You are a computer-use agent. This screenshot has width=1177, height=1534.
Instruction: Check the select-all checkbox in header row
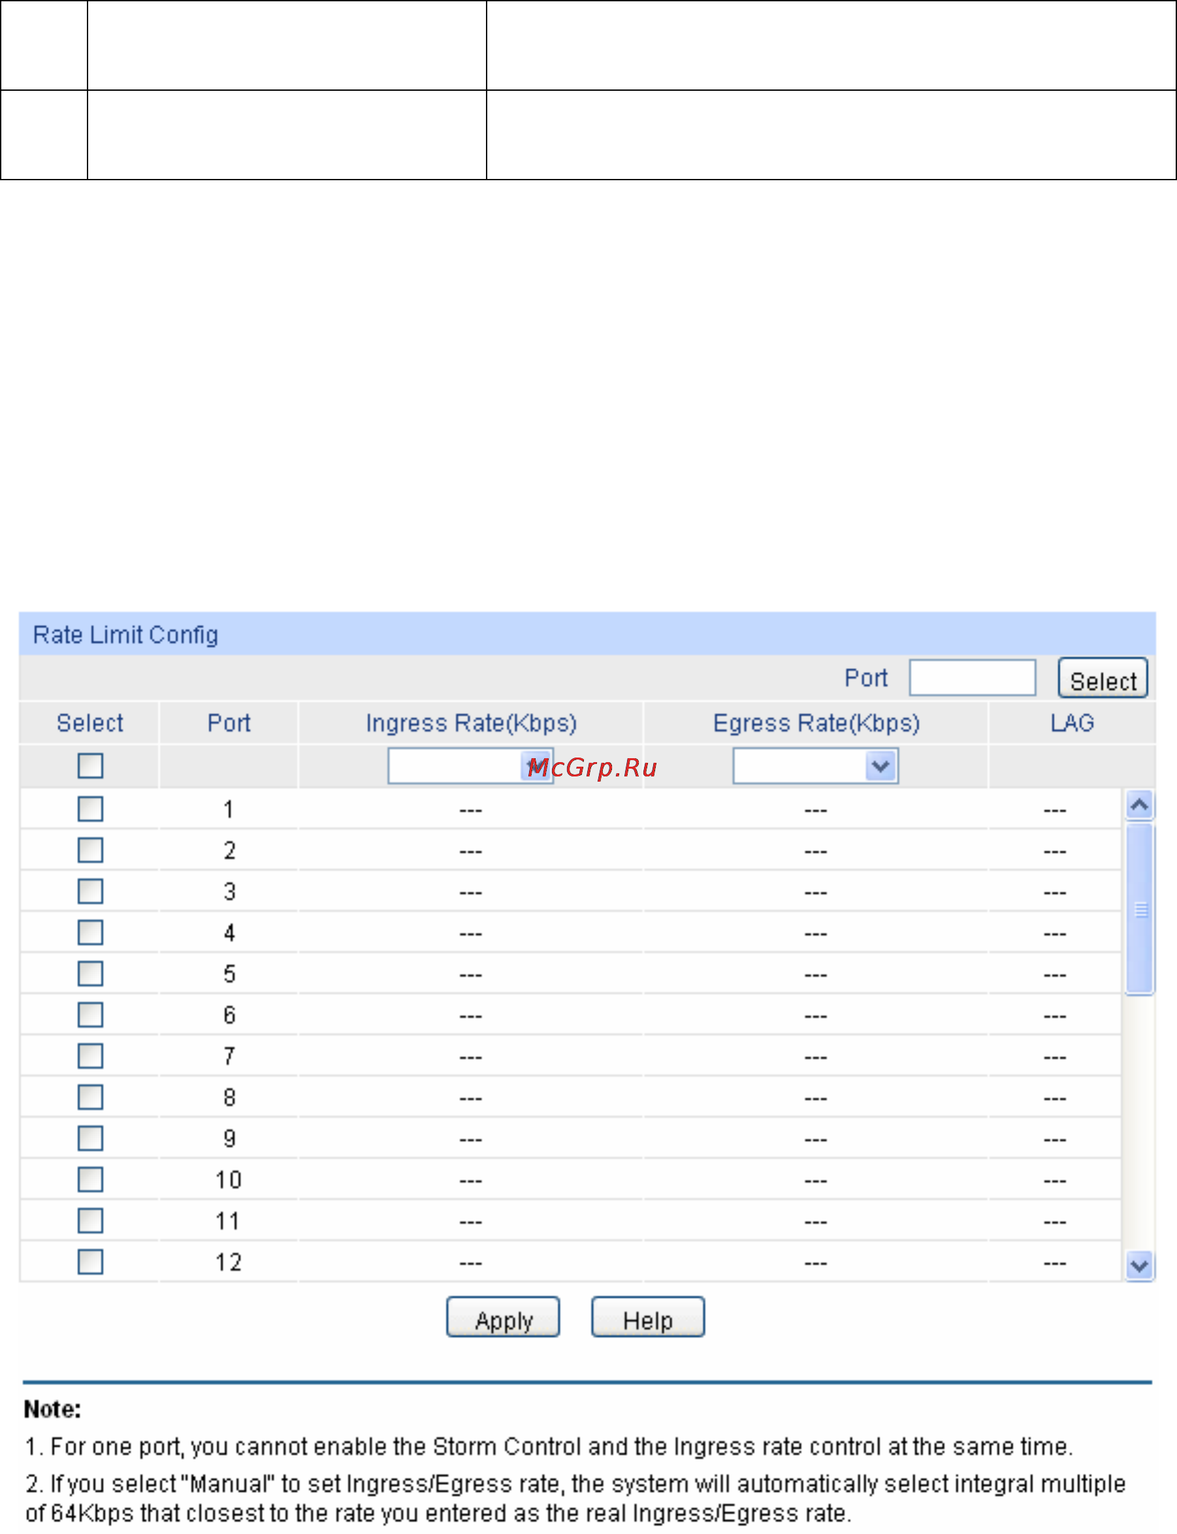click(90, 765)
